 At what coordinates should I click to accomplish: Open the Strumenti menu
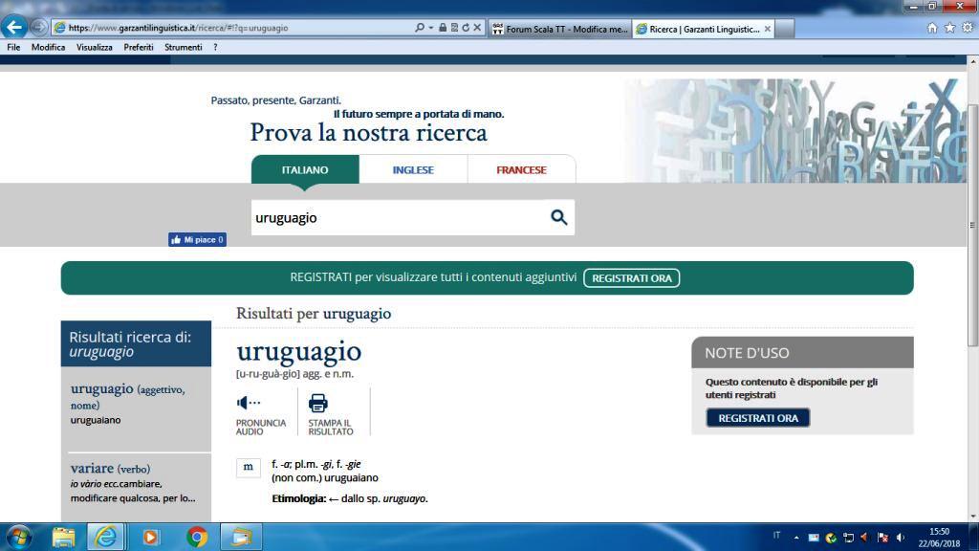(x=183, y=47)
